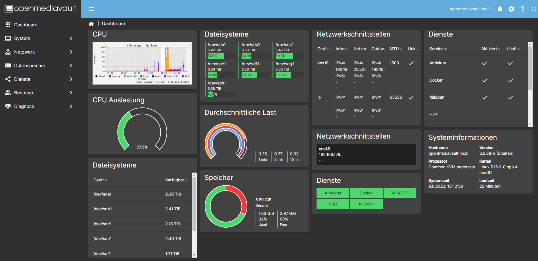Viewport: 538px width, 261px height.
Task: Open Netzwerk in the sidebar
Action: [x=41, y=52]
